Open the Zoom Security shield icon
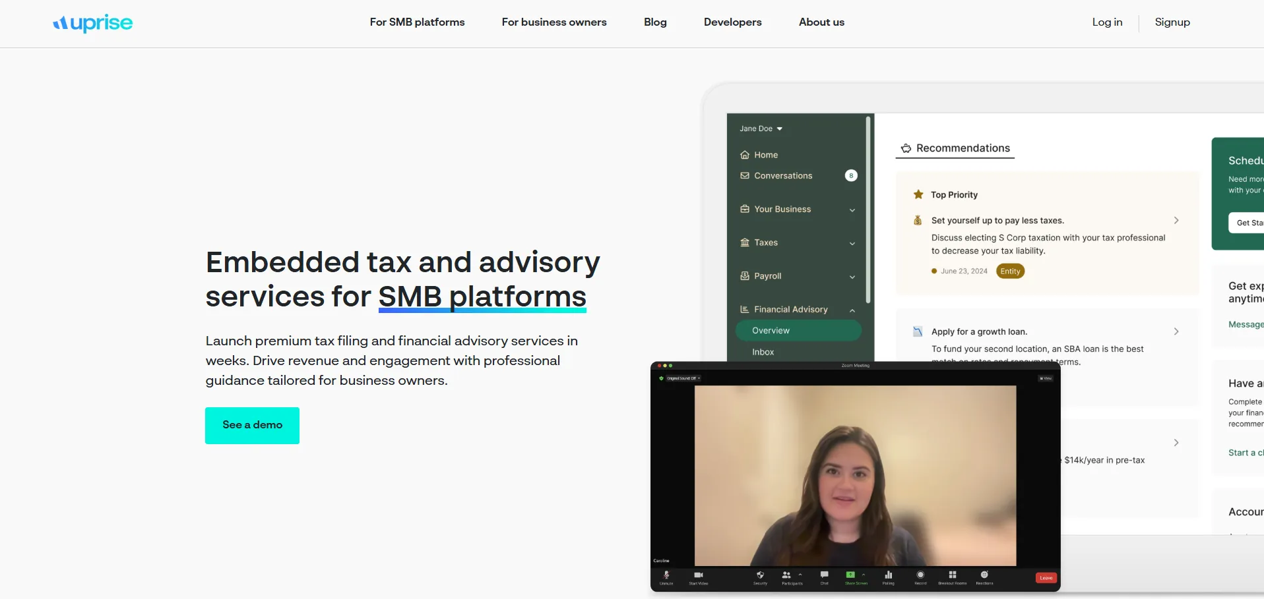Image resolution: width=1264 pixels, height=599 pixels. click(760, 575)
